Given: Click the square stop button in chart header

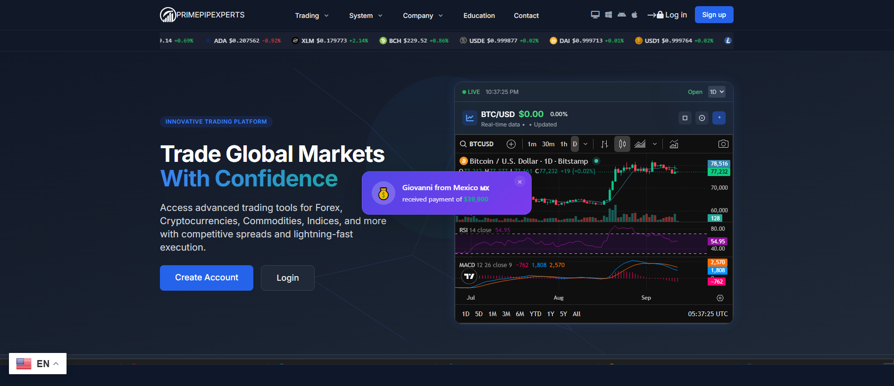Looking at the screenshot, I should (685, 118).
